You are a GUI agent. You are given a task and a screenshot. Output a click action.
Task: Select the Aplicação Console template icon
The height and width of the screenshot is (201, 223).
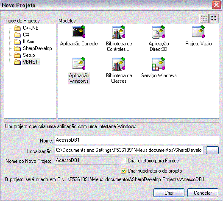pos(79,32)
